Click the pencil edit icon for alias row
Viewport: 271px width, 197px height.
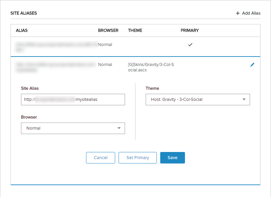(252, 65)
